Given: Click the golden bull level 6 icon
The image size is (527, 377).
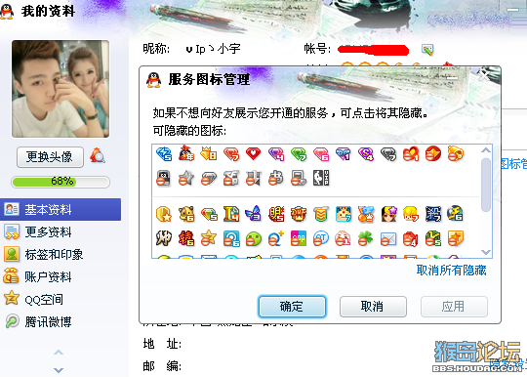Looking at the screenshot, I should point(186,214).
